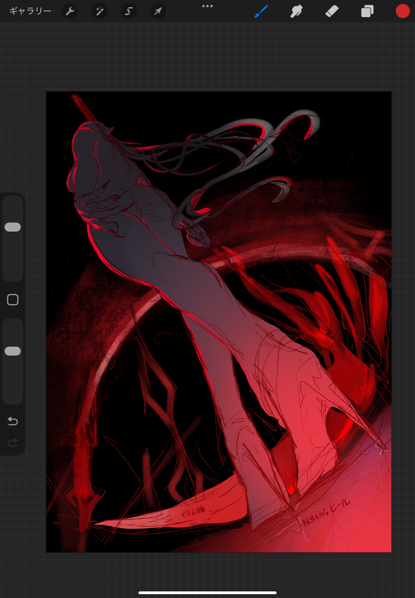
Task: Tap the home indicator bar at bottom
Action: pos(207,593)
